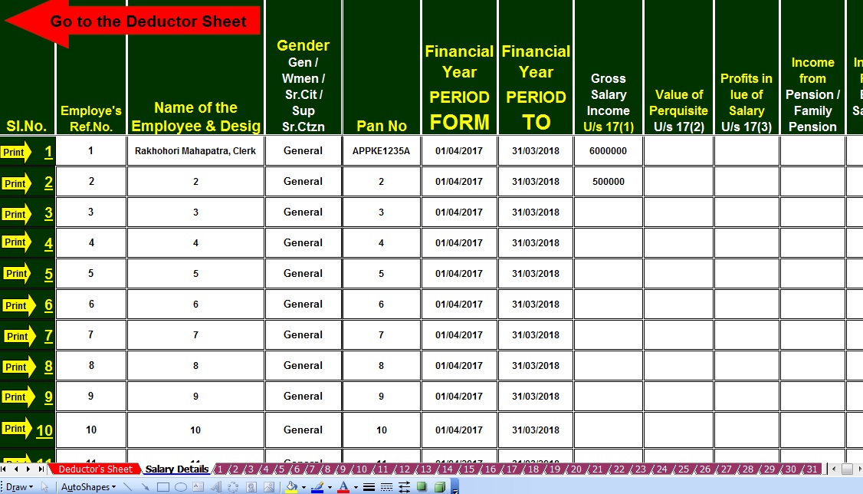The height and width of the screenshot is (494, 863).
Task: Switch to the Deductor's Sheet tab
Action: (x=95, y=469)
